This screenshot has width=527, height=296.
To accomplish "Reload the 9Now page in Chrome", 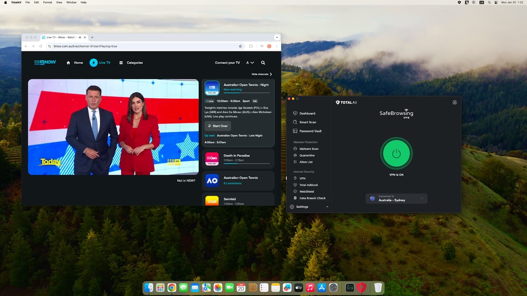I will 41,46.
